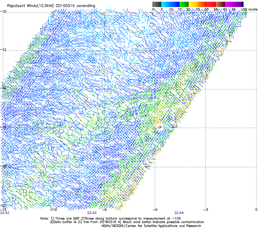Click the 'NOAA/NESDIS/Center for Satellite Applications and Research' credit

pos(151,226)
